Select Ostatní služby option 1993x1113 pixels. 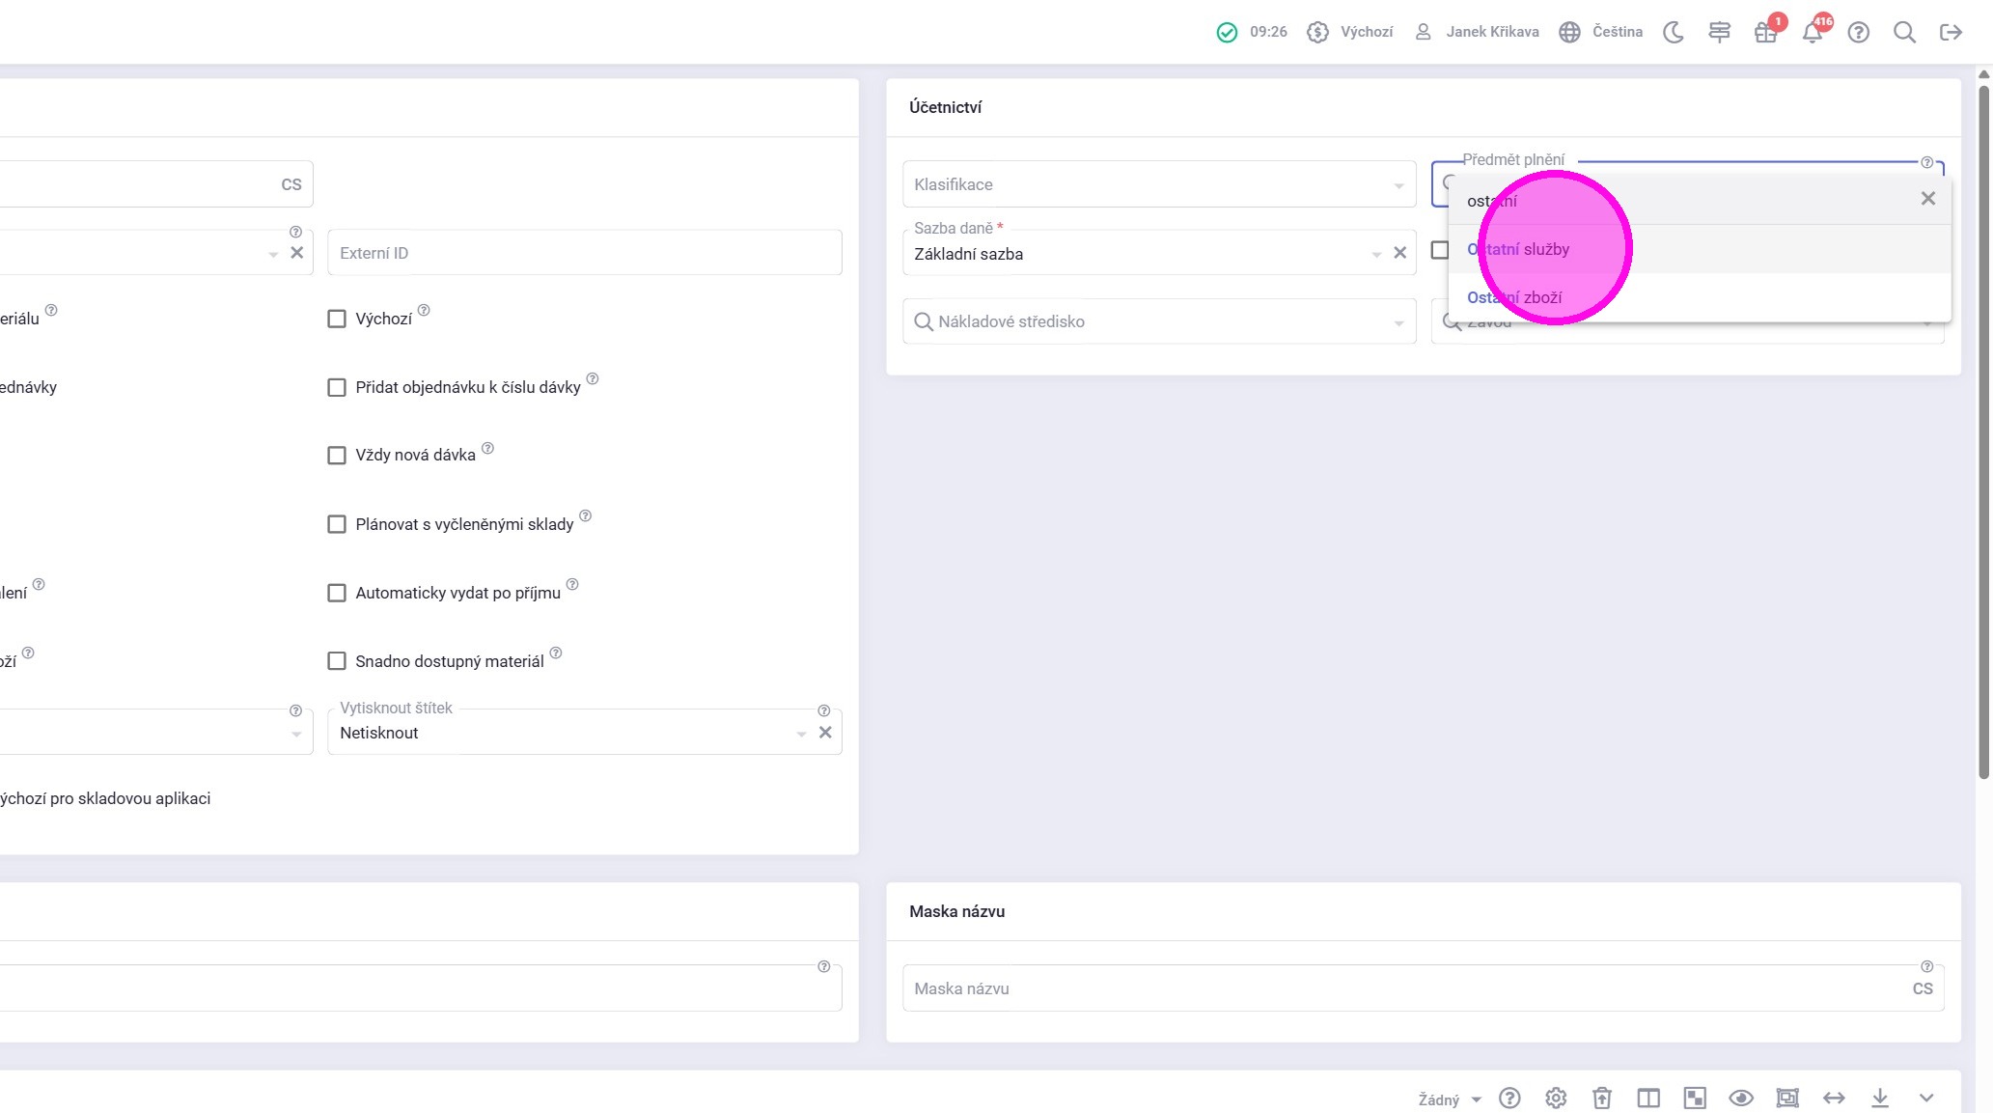[x=1518, y=249]
